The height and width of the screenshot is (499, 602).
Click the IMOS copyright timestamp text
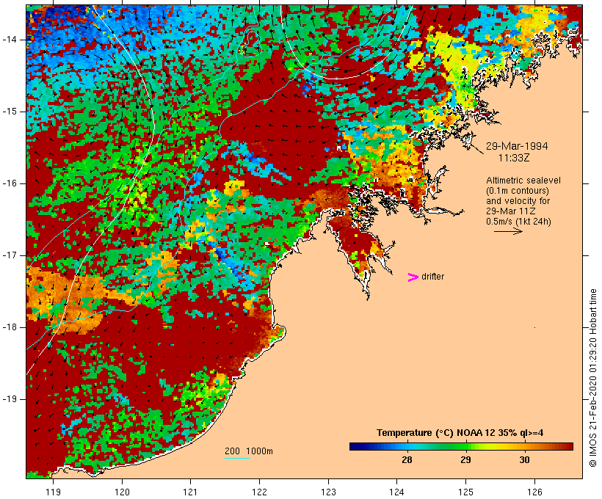click(x=592, y=378)
